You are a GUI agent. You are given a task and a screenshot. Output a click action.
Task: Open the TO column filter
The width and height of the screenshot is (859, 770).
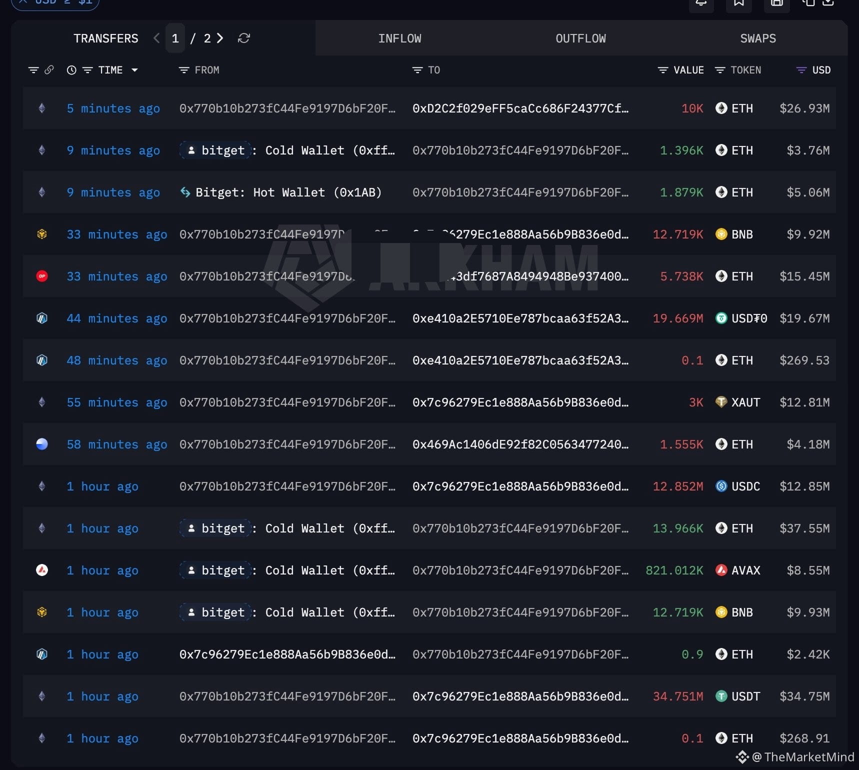pos(417,70)
